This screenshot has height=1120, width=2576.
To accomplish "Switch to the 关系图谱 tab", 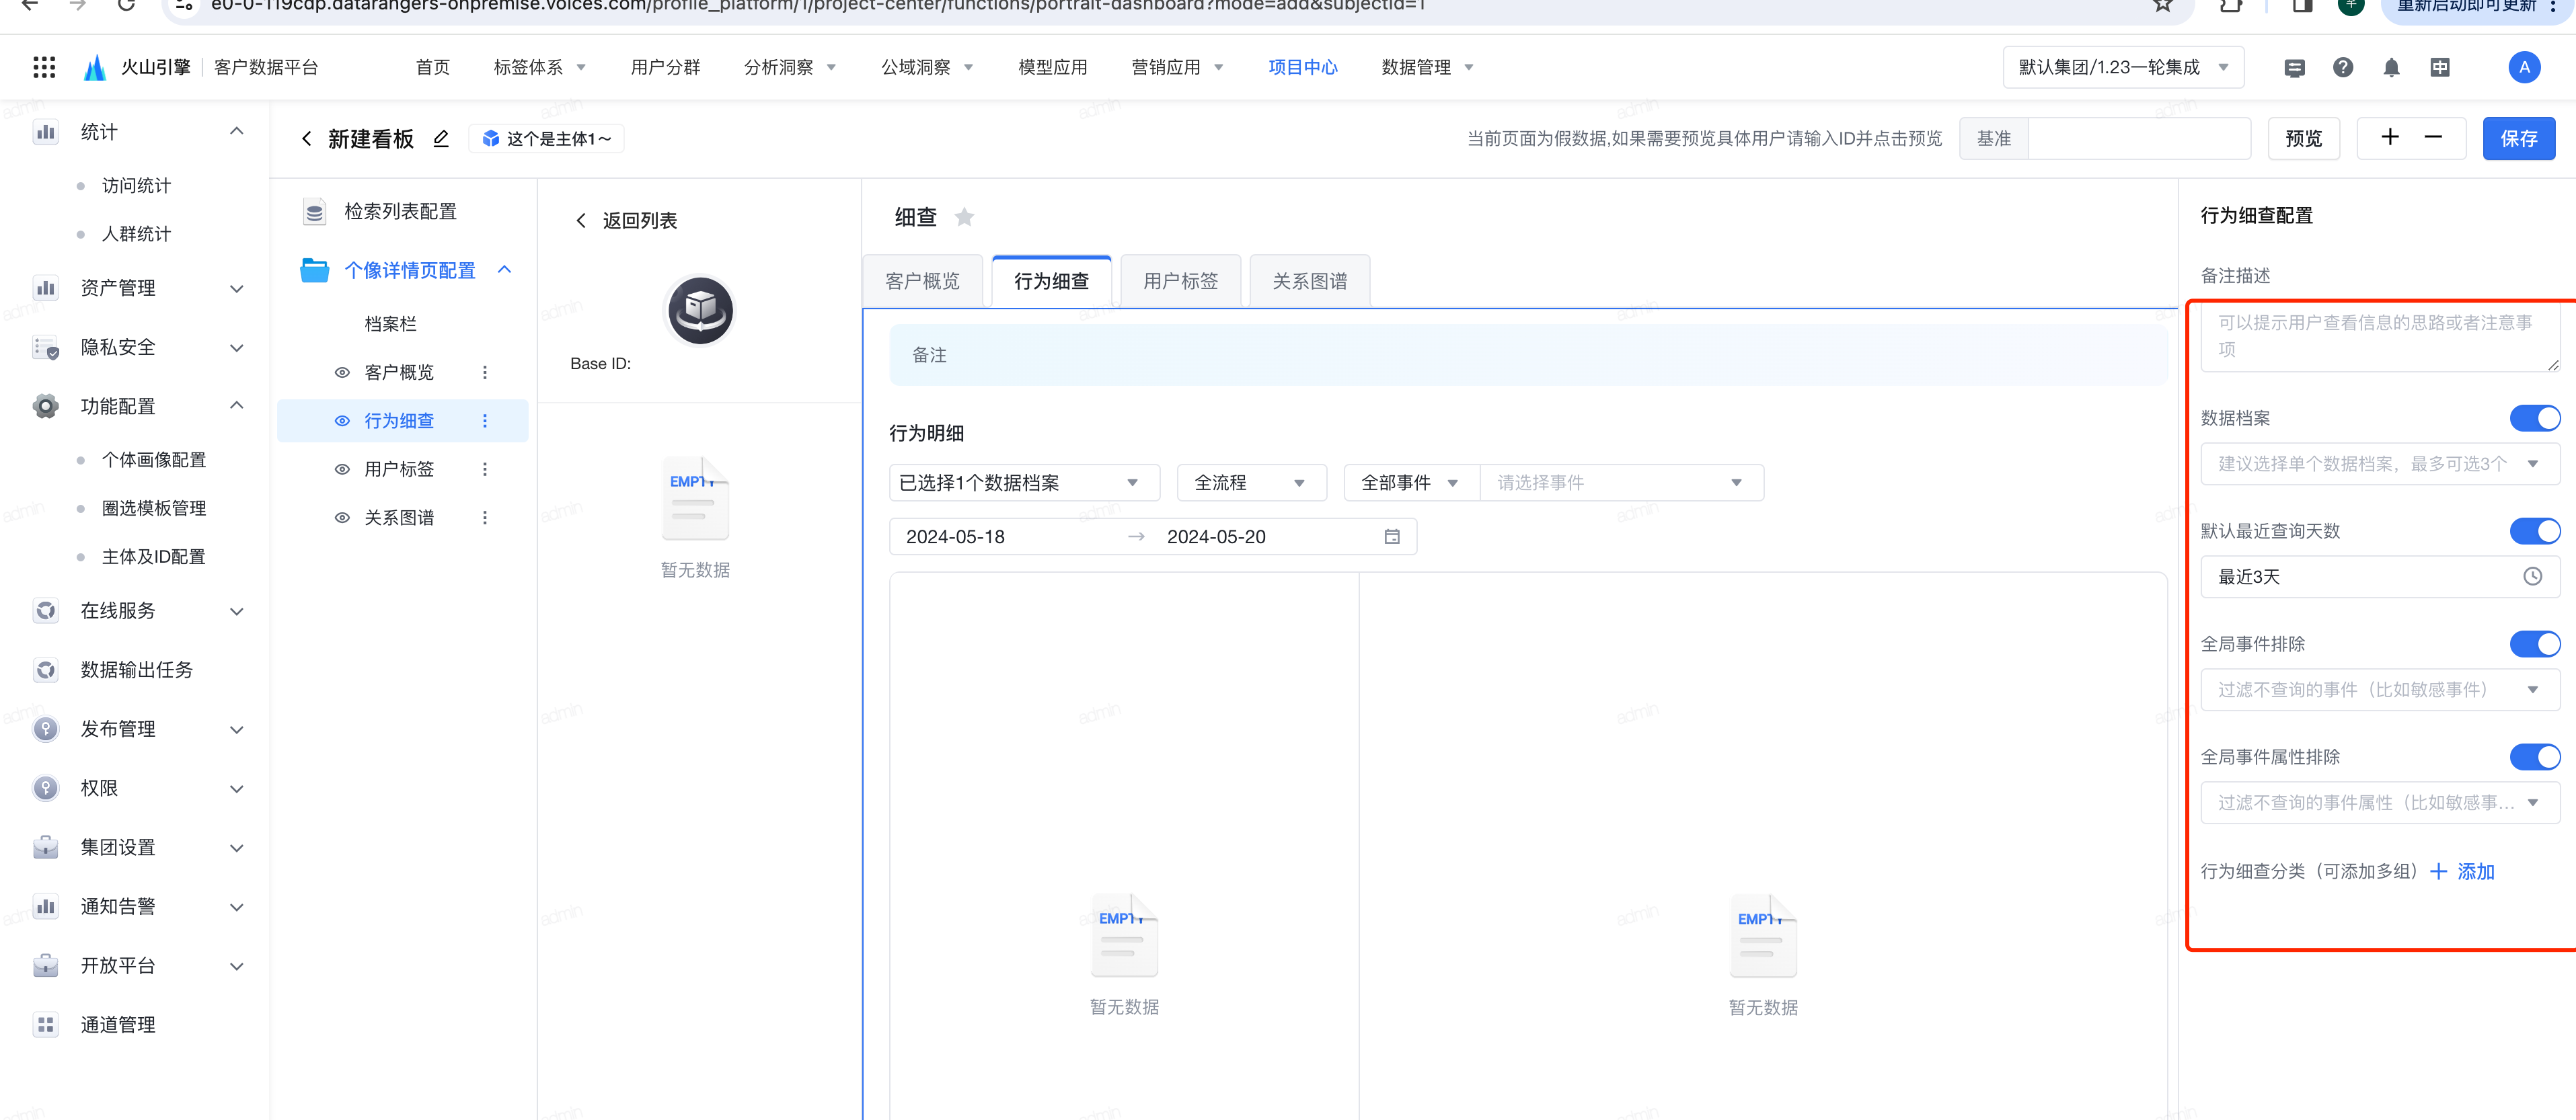I will point(1309,282).
